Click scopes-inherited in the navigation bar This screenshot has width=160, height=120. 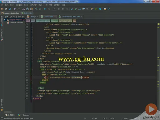click(x=10, y=13)
